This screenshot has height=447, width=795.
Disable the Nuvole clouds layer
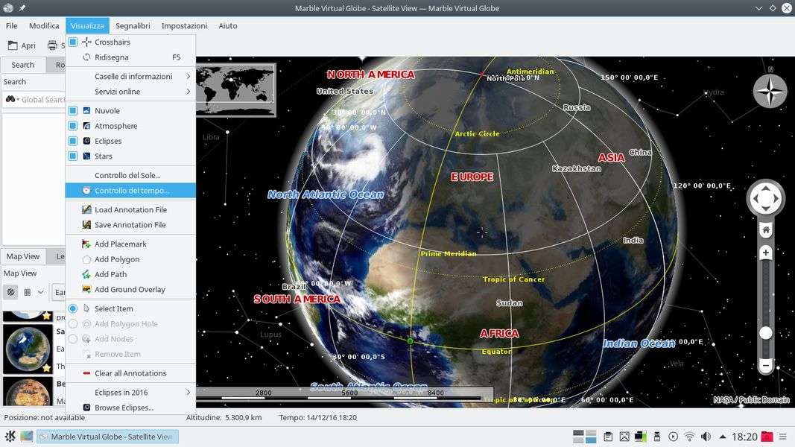[73, 111]
